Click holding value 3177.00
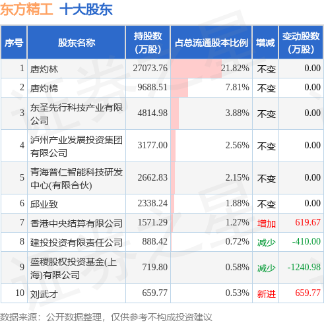The image size is (324, 323). click(152, 145)
